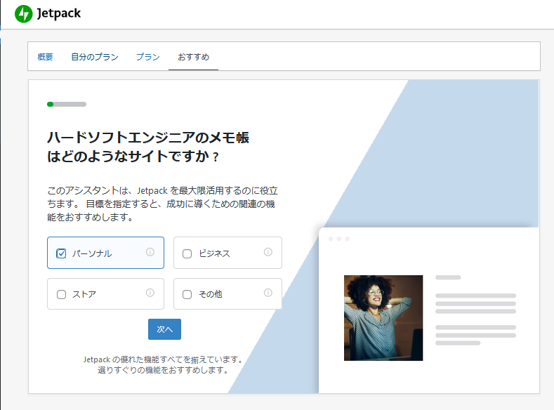Viewport: 554px width, 410px height.
Task: Click the ビジネス label text
Action: (x=214, y=253)
